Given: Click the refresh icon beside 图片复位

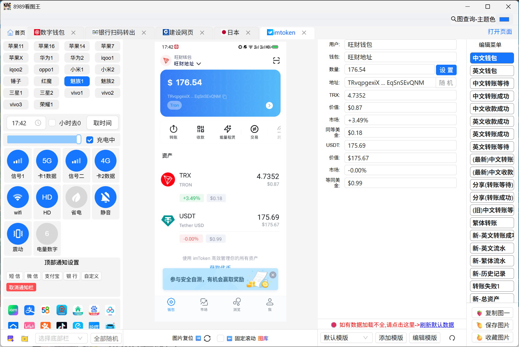Looking at the screenshot, I should click(207, 338).
